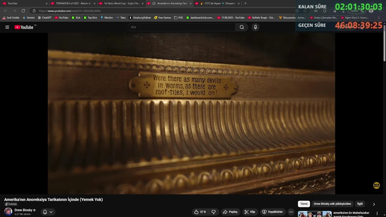This screenshot has height=217, width=386.
Task: Dislike the video with thumbs-down
Action: (x=214, y=212)
